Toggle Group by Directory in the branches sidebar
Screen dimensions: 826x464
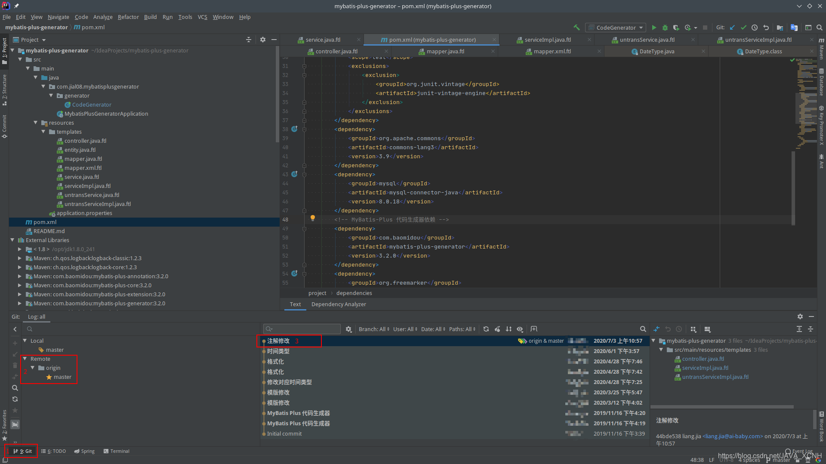coord(15,424)
